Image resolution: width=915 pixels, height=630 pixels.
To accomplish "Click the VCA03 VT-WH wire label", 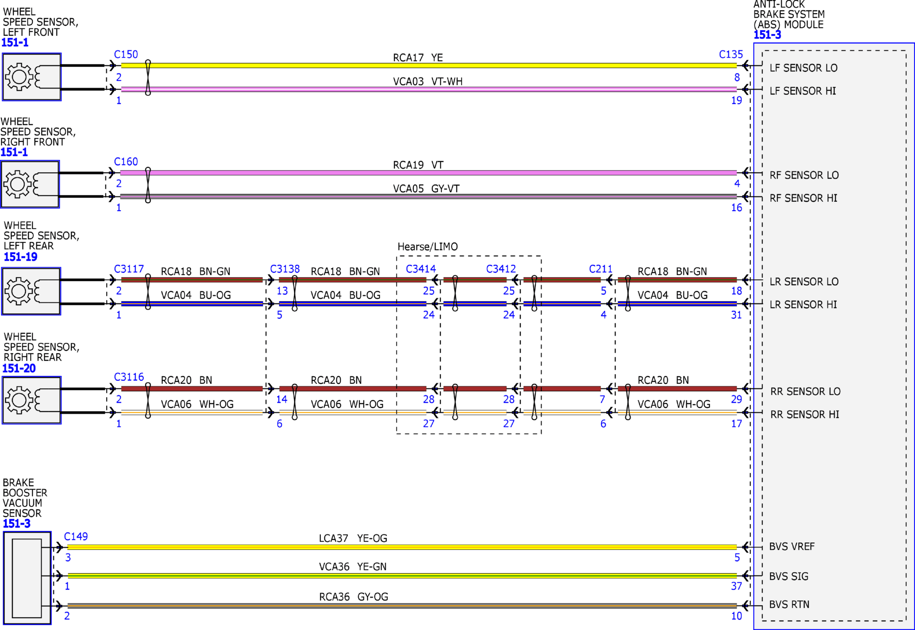I will [x=428, y=81].
